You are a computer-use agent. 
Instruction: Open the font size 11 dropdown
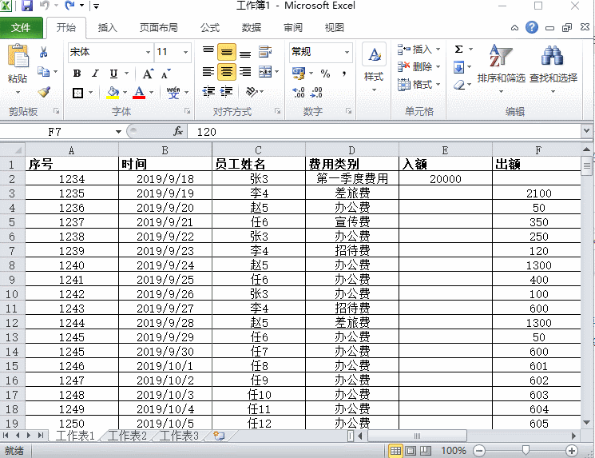pos(185,52)
